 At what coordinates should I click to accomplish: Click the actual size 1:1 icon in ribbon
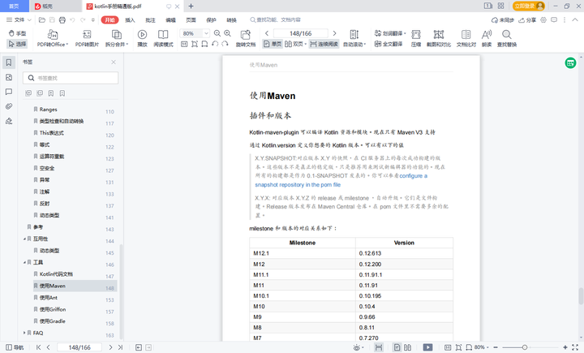coord(184,44)
